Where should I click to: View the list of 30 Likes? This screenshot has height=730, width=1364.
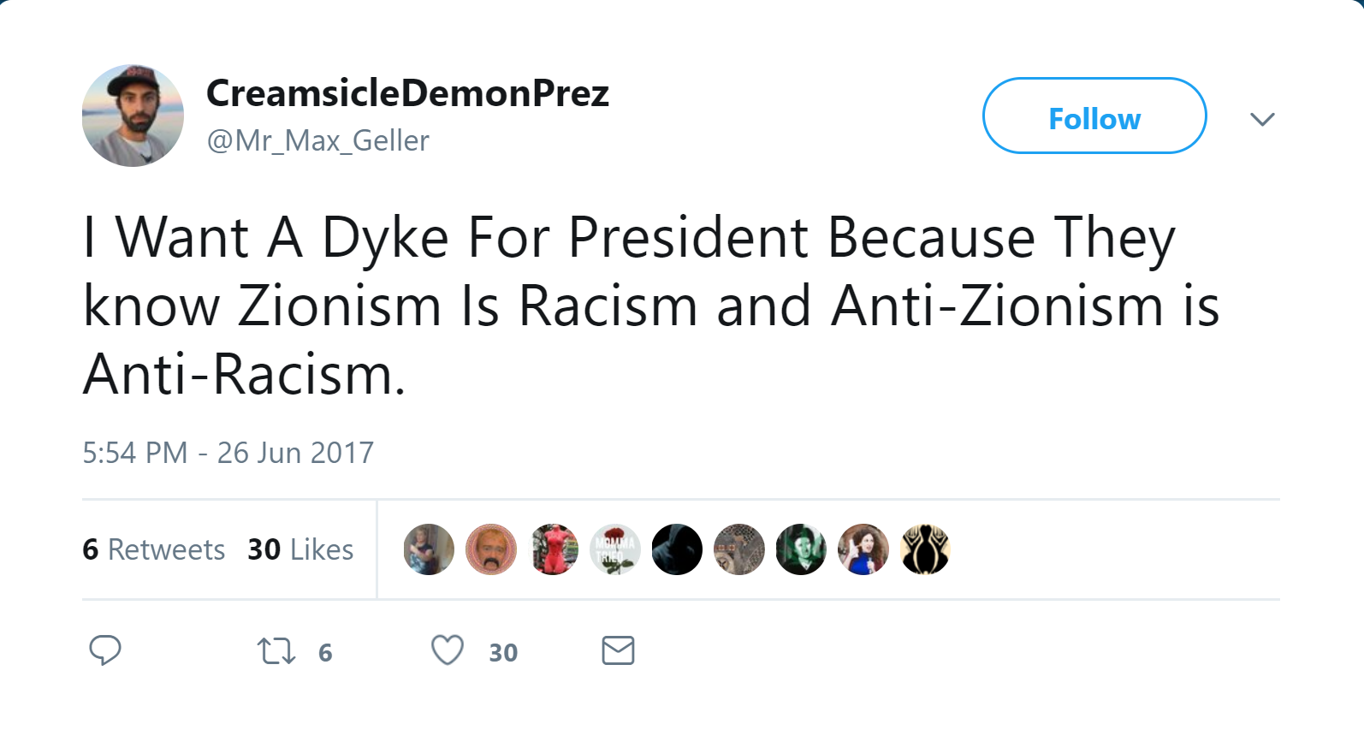[x=300, y=549]
